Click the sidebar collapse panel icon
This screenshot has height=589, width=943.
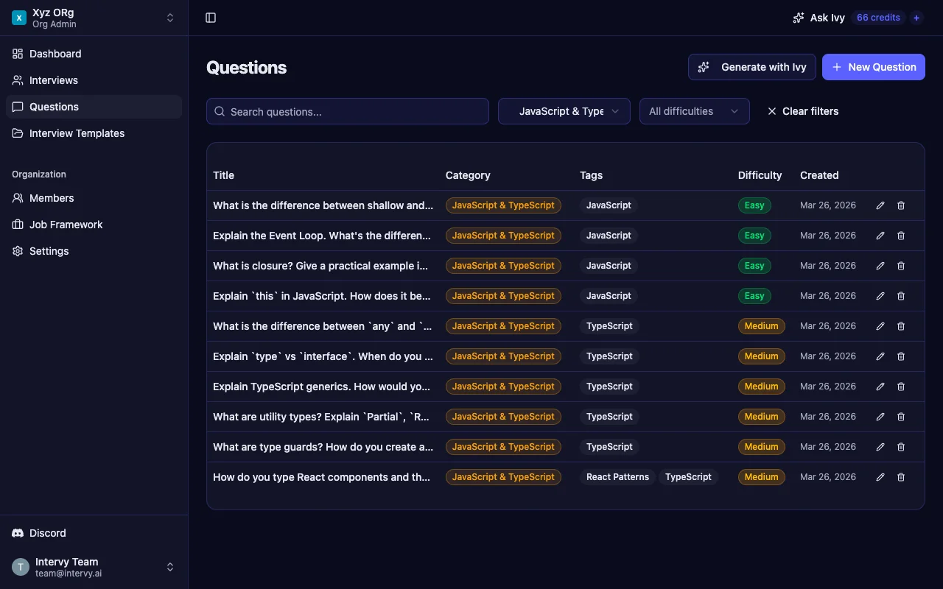pyautogui.click(x=211, y=17)
